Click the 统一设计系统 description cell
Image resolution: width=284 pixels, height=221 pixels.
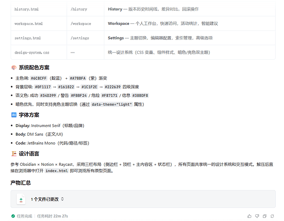[190, 53]
